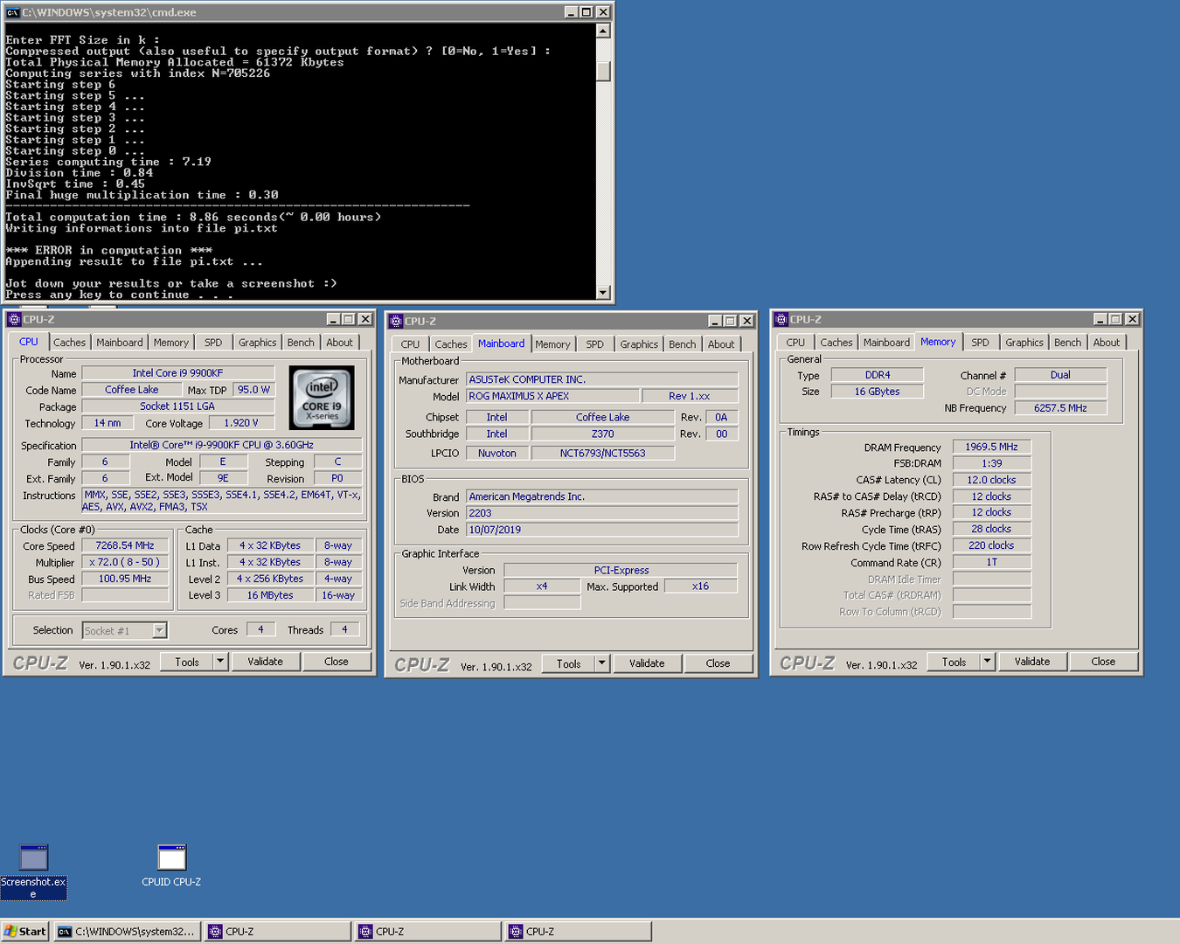The width and height of the screenshot is (1180, 944).
Task: Click cmd window scrollbar down arrow
Action: coord(603,293)
